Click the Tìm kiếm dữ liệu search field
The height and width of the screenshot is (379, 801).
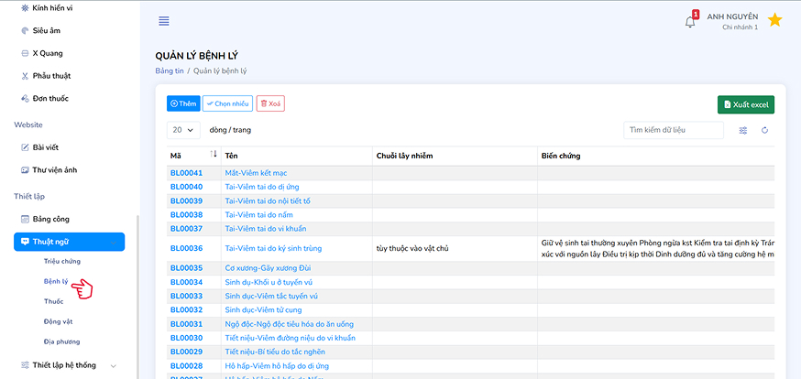click(x=674, y=130)
